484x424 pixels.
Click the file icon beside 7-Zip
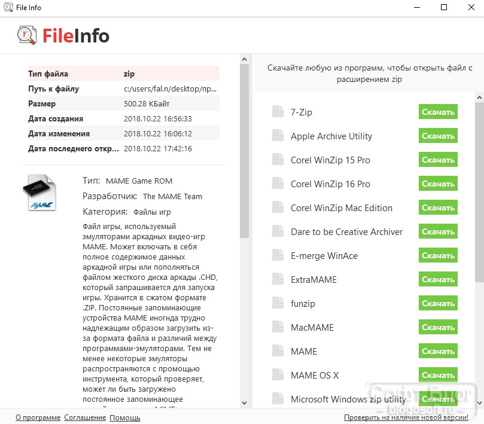point(278,111)
